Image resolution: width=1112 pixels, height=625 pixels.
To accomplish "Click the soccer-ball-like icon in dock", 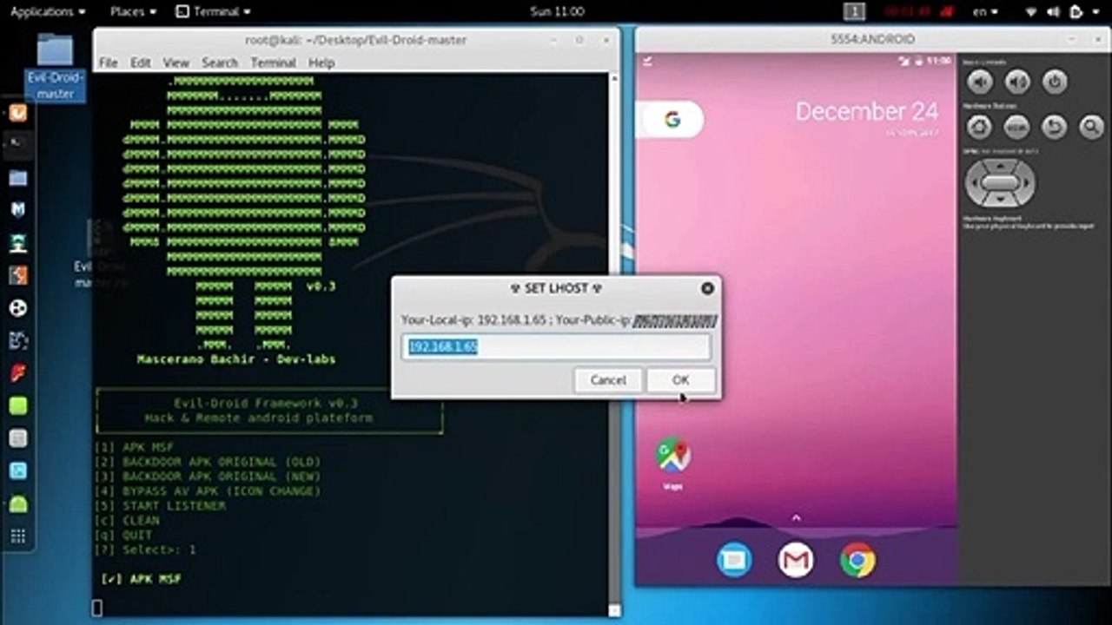I will (x=18, y=308).
